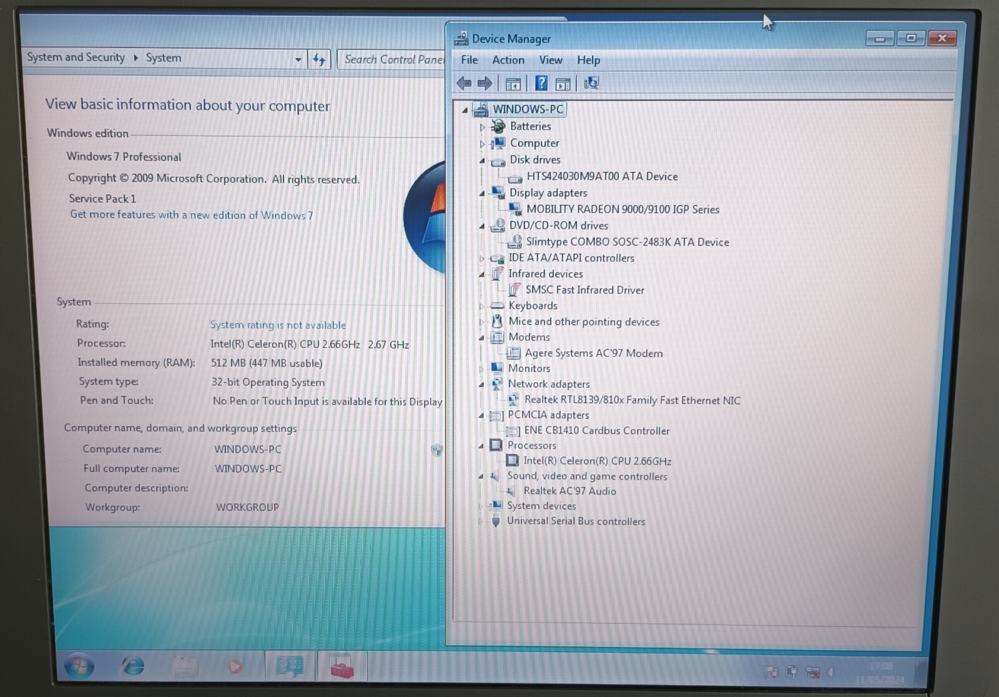
Task: Select SMSC Fast Infrared Driver
Action: [584, 290]
